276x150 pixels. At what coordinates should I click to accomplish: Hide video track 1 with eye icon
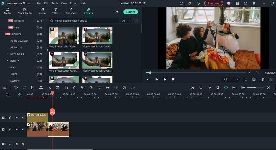pos(23,144)
